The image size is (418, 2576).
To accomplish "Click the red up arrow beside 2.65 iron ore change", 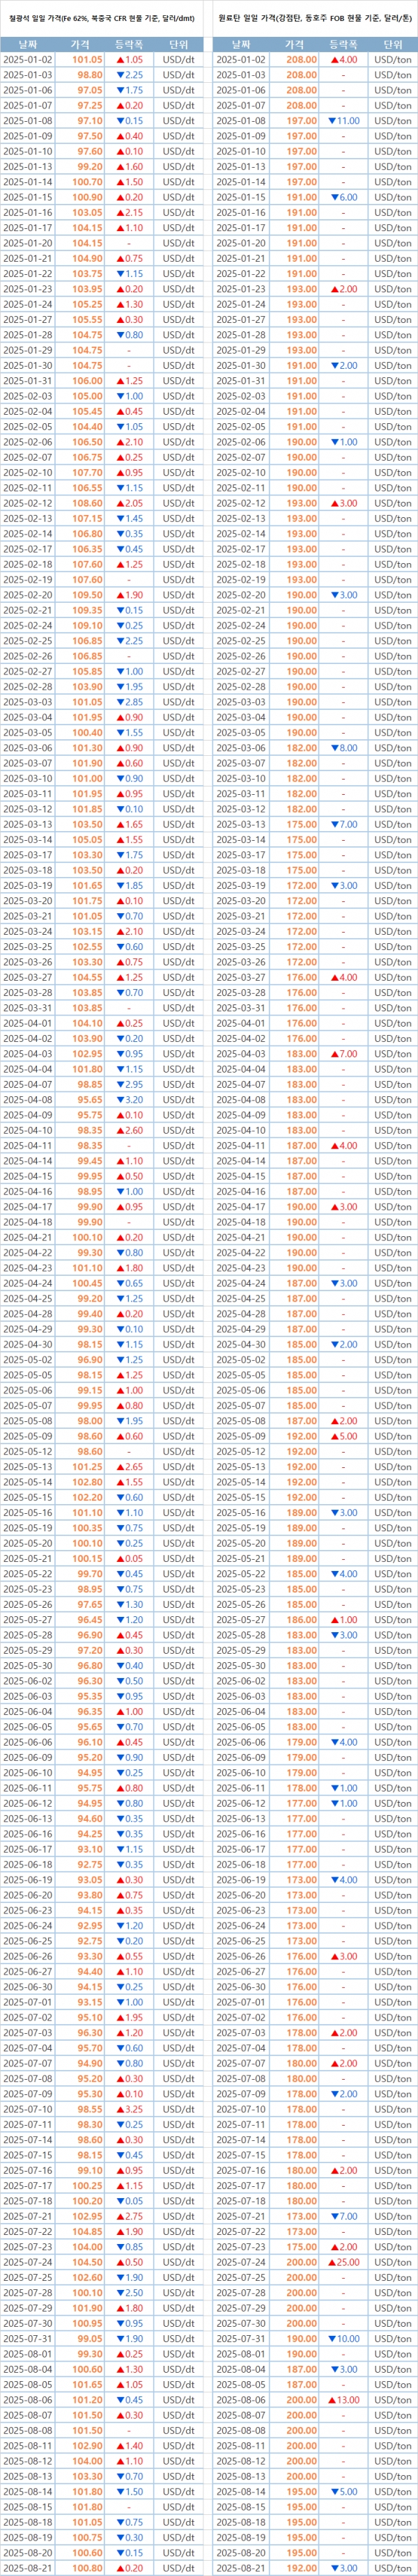I will tap(120, 1467).
